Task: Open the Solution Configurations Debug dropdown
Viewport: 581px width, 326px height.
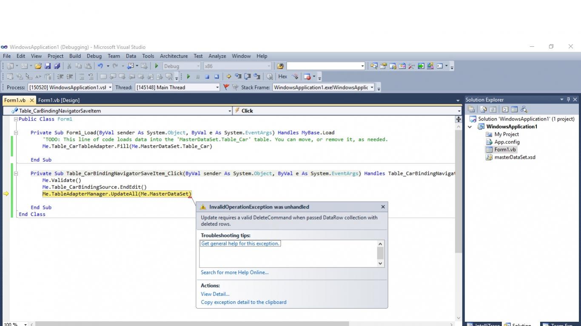Action: coord(181,66)
